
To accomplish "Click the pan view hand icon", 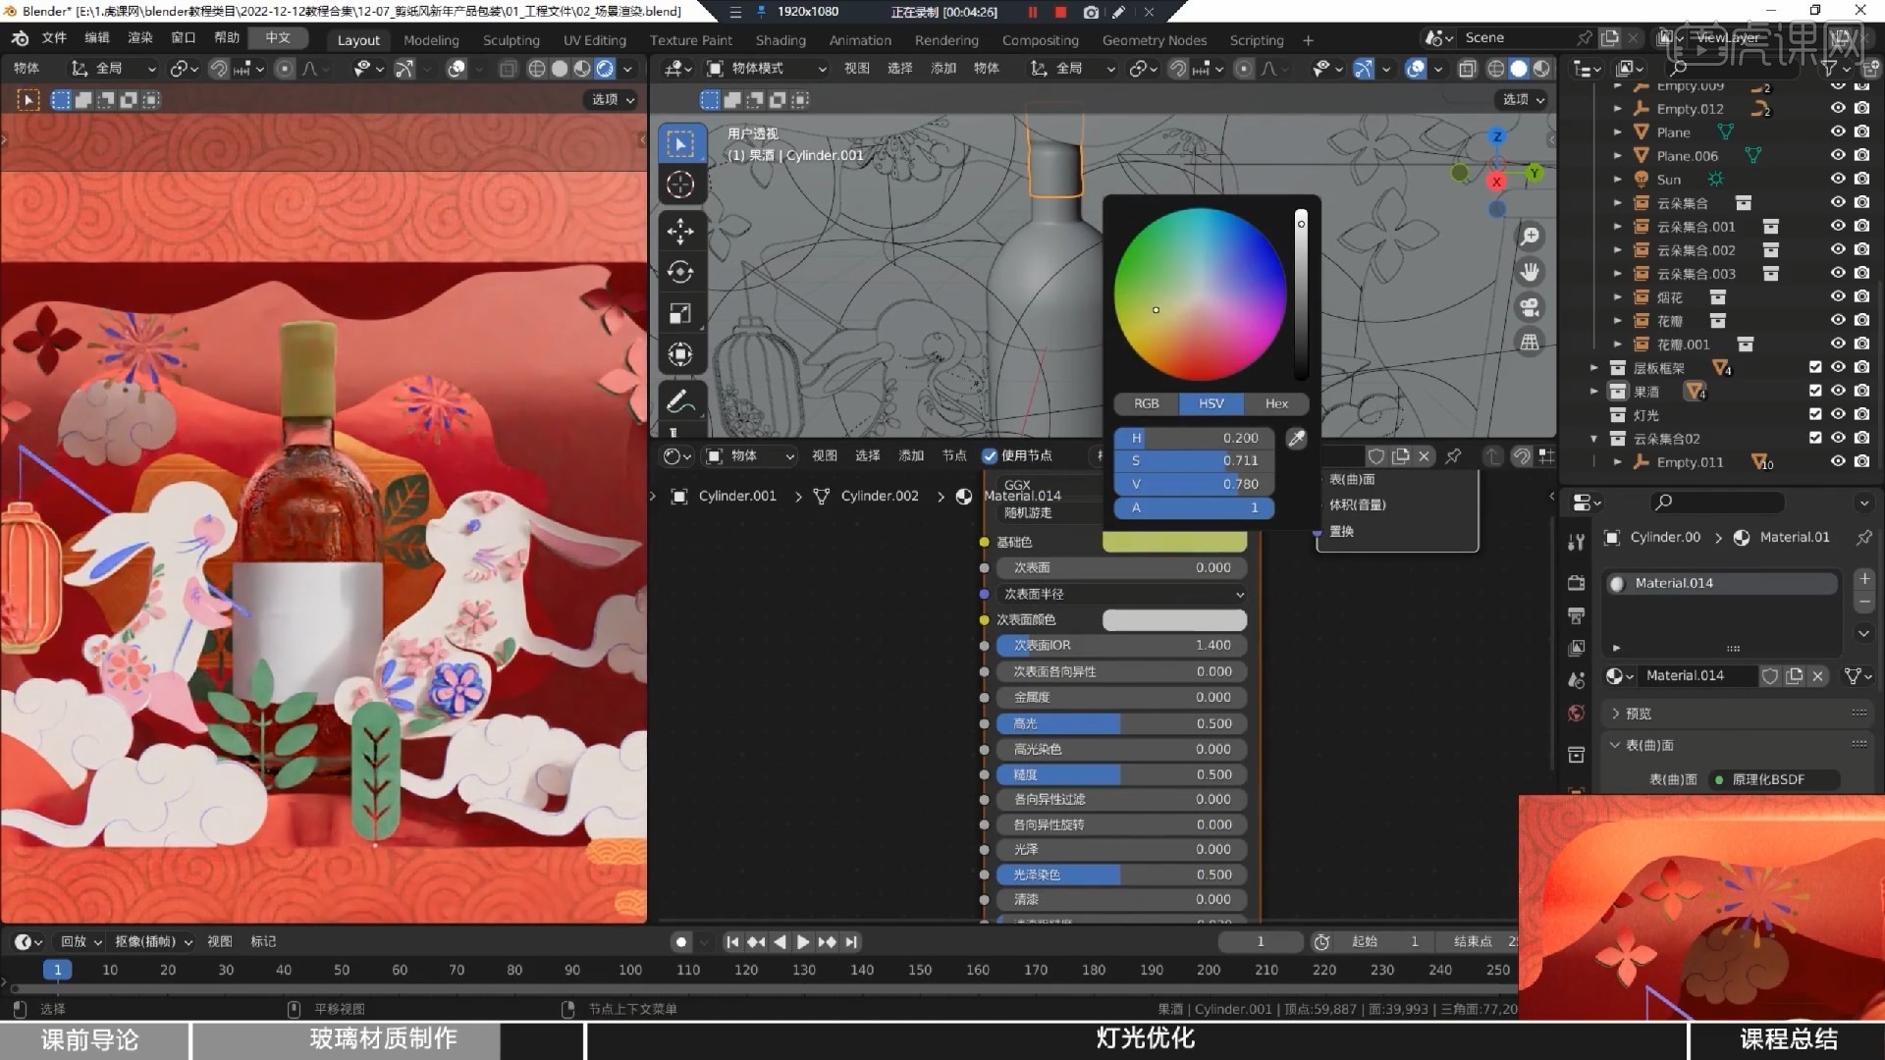I will tap(1530, 272).
